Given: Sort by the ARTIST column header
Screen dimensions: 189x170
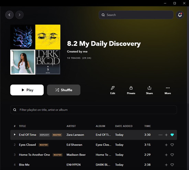Looking at the screenshot, I should [x=71, y=126].
